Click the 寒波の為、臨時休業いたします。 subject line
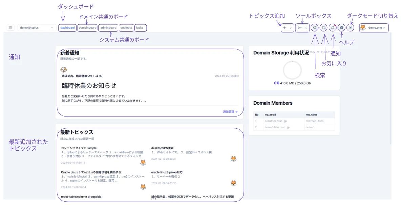 82,76
